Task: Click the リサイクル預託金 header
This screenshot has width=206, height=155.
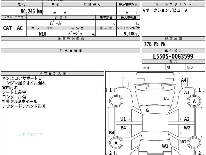Action: (x=128, y=28)
